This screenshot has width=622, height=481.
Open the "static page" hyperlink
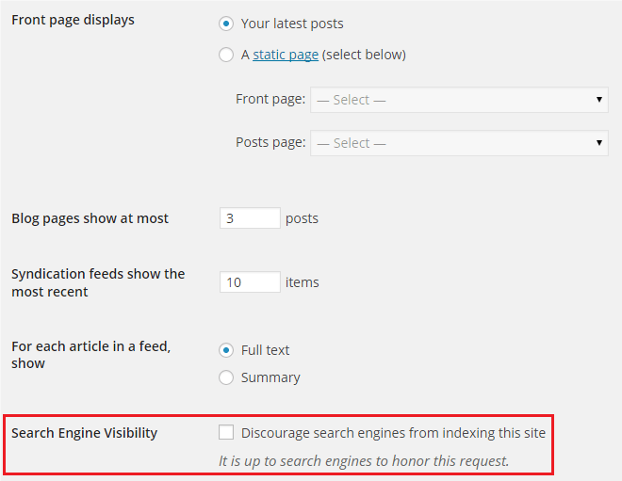(x=286, y=55)
